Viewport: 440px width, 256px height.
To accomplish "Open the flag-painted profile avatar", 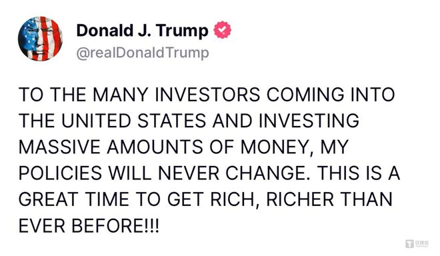I will (41, 39).
